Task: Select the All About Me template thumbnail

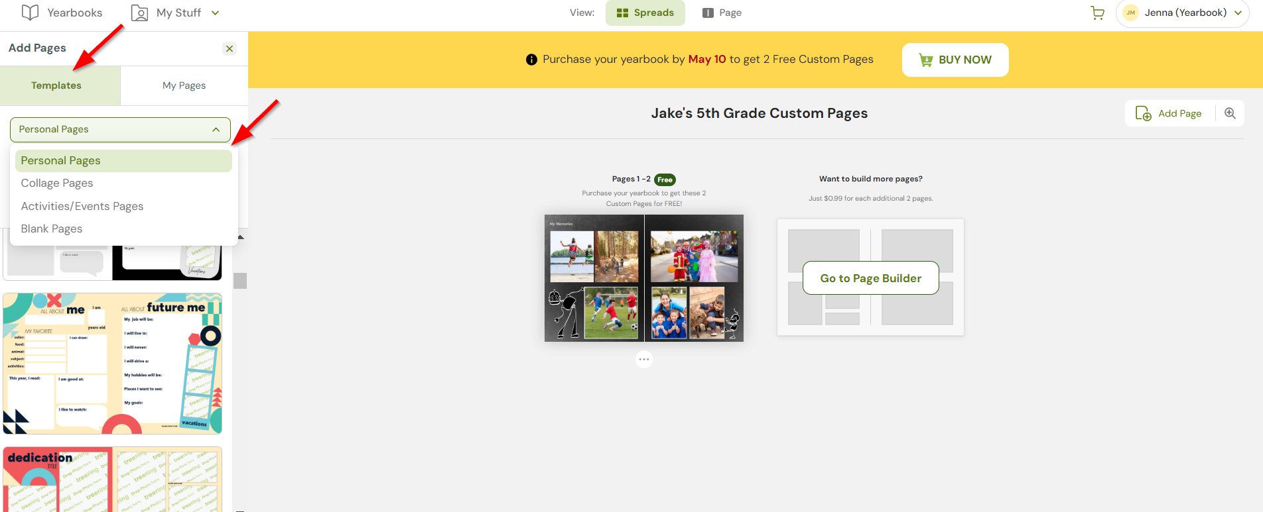Action: click(113, 364)
